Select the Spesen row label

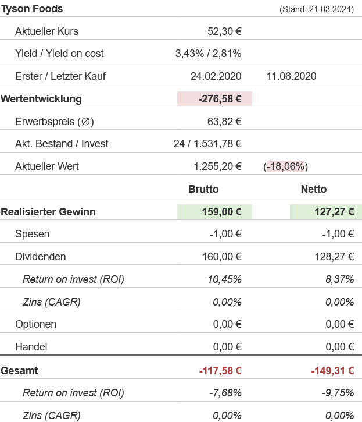click(x=32, y=234)
